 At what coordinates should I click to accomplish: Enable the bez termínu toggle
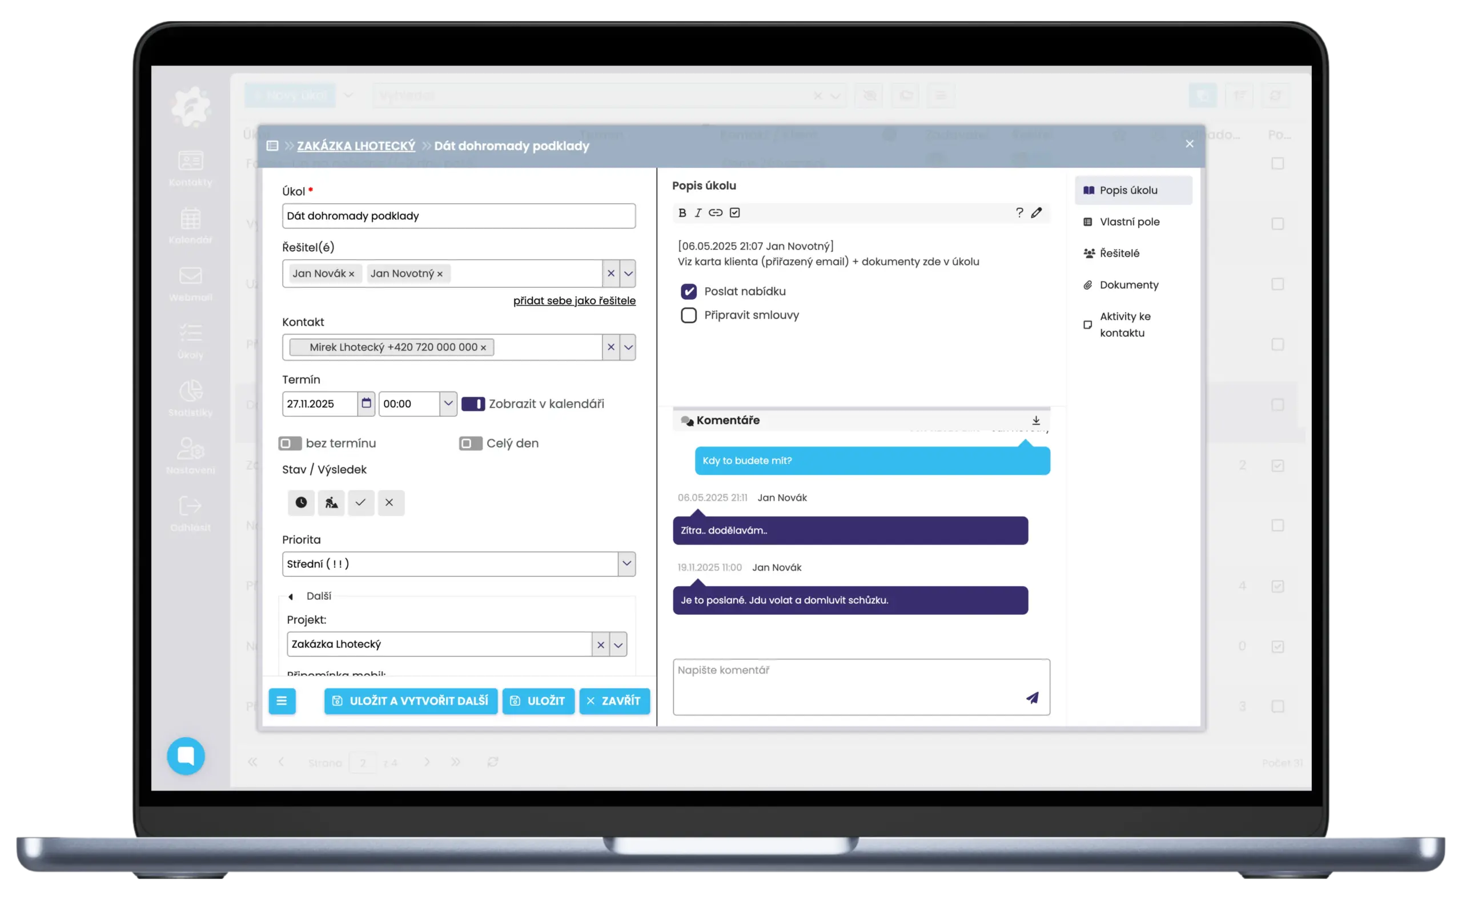tap(290, 443)
